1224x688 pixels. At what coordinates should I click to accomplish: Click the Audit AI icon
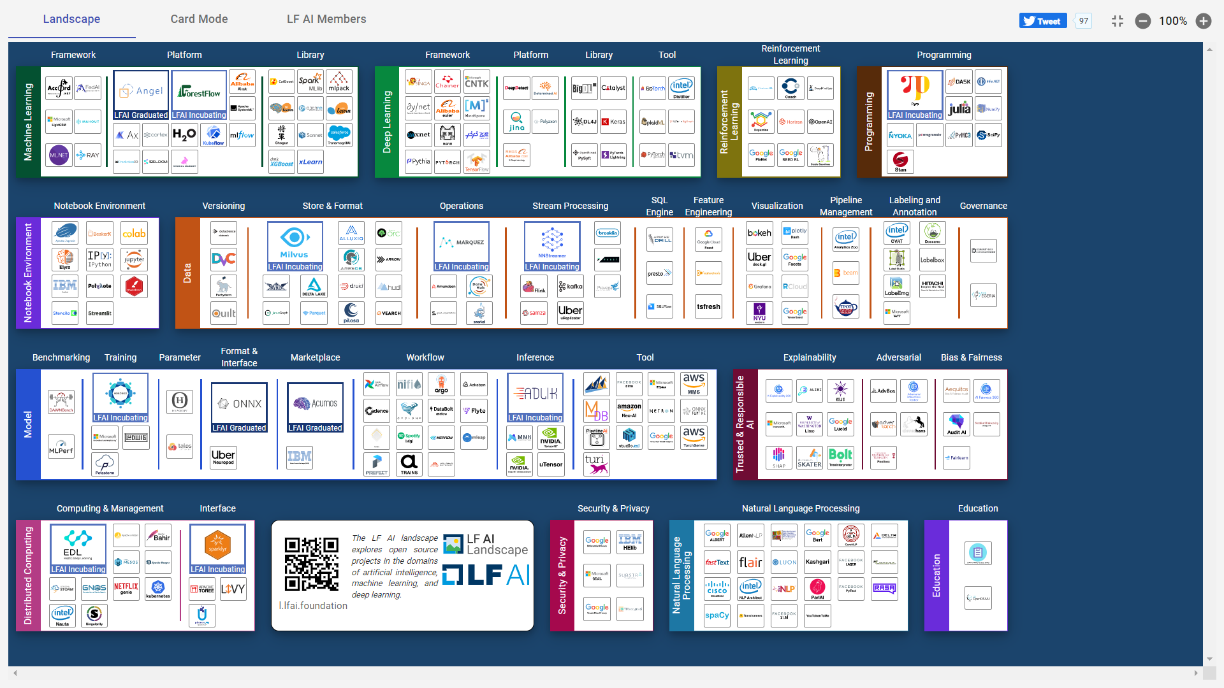(x=957, y=424)
